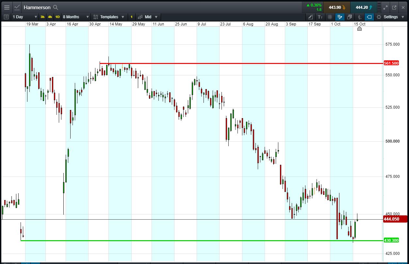Select the red 561.500 resistance line label
The height and width of the screenshot is (264, 409).
point(391,63)
